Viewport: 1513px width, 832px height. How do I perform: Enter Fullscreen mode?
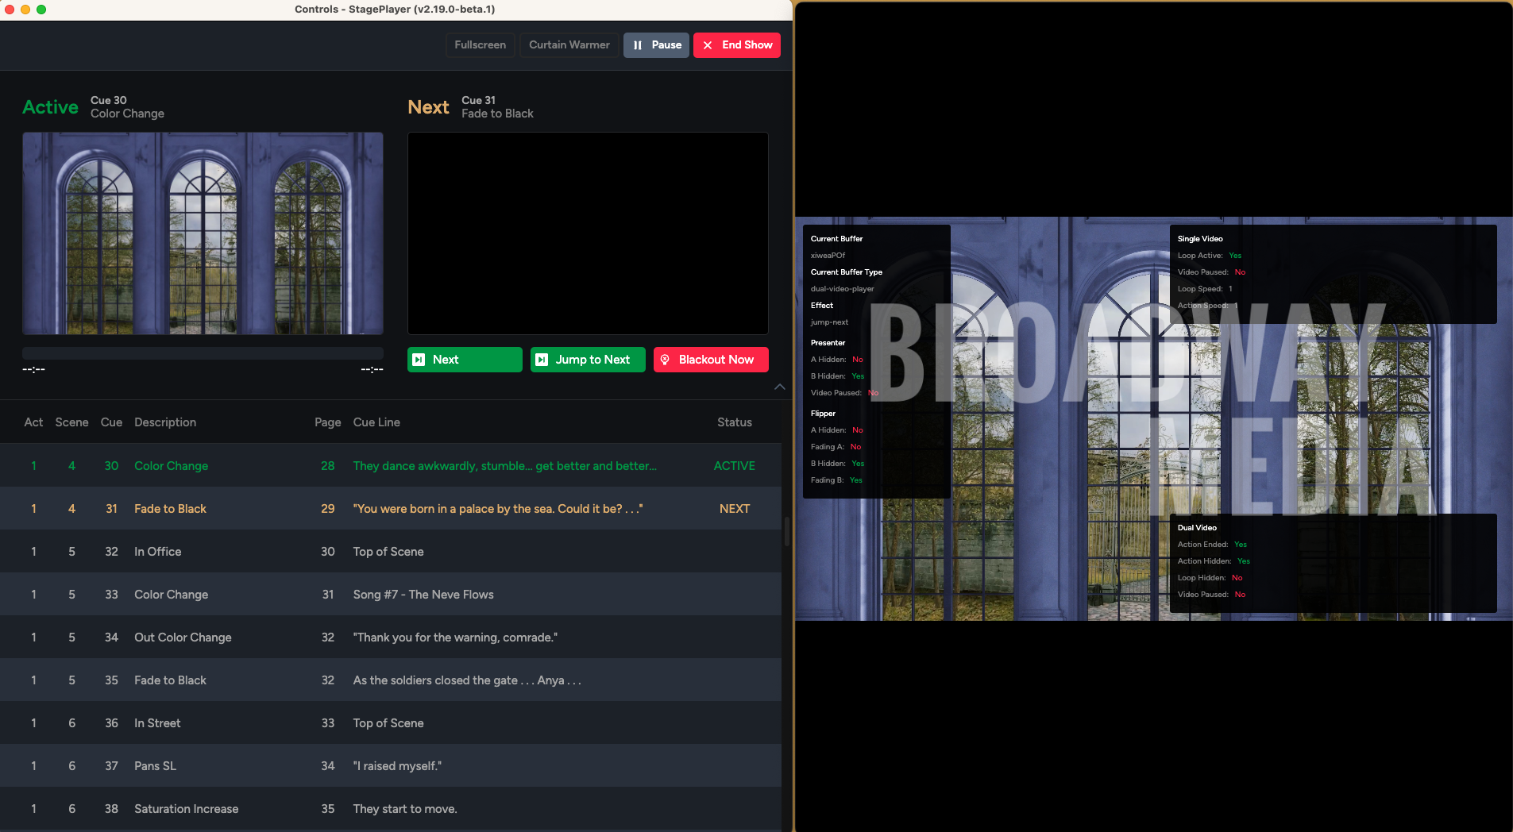(480, 45)
